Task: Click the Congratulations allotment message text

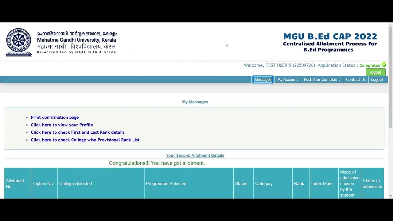Action: (157, 163)
